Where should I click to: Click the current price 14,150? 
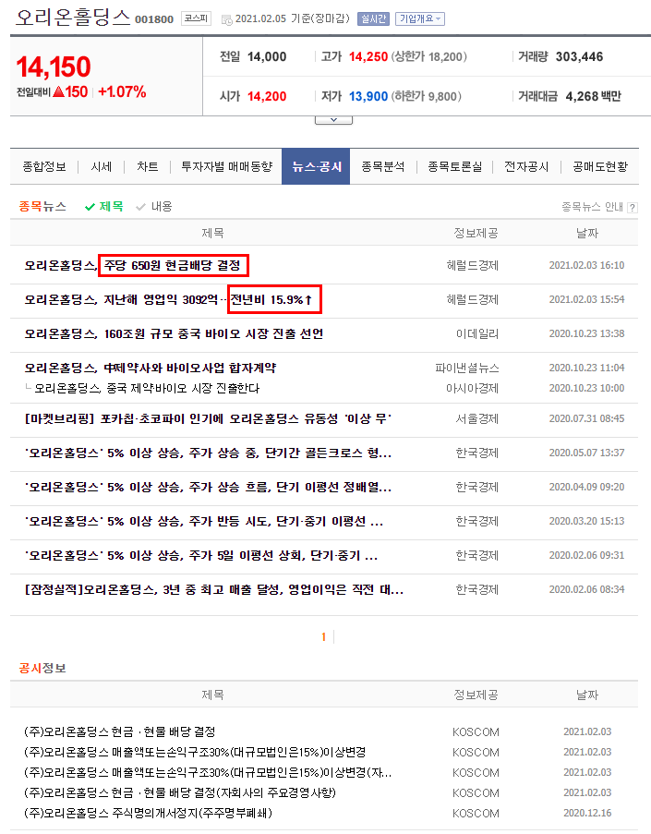tap(54, 67)
